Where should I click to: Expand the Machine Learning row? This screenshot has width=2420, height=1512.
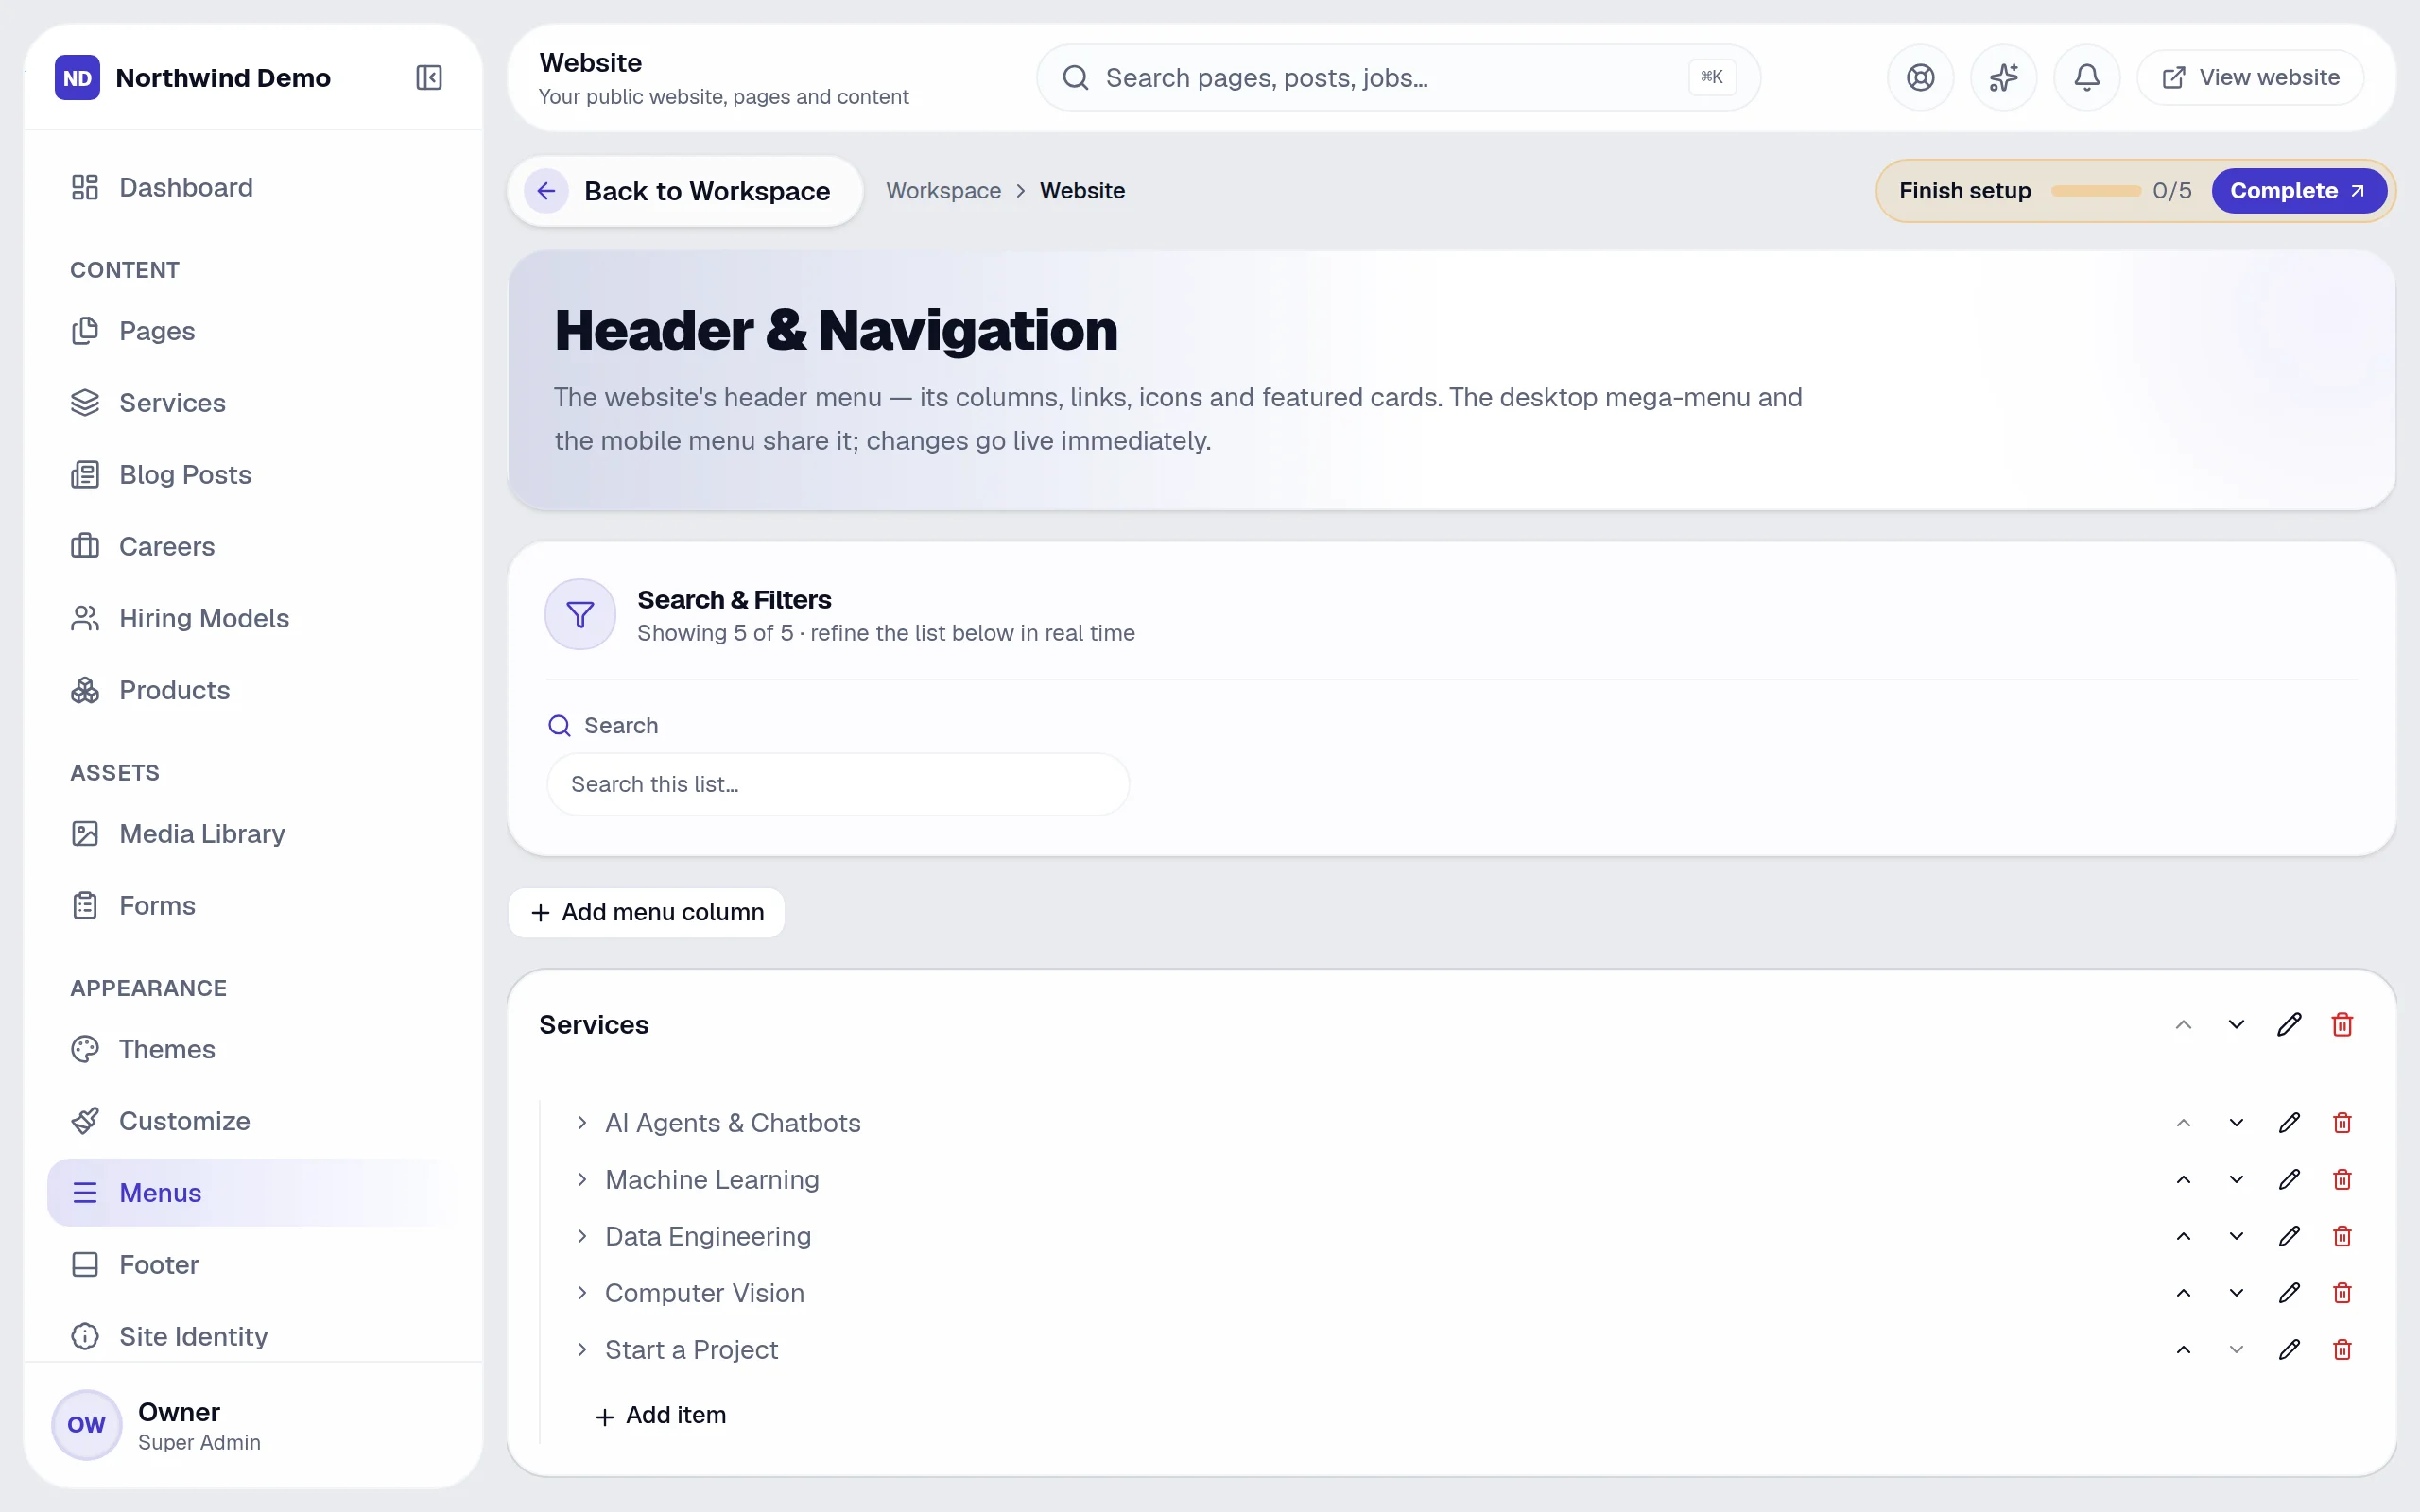coord(581,1180)
